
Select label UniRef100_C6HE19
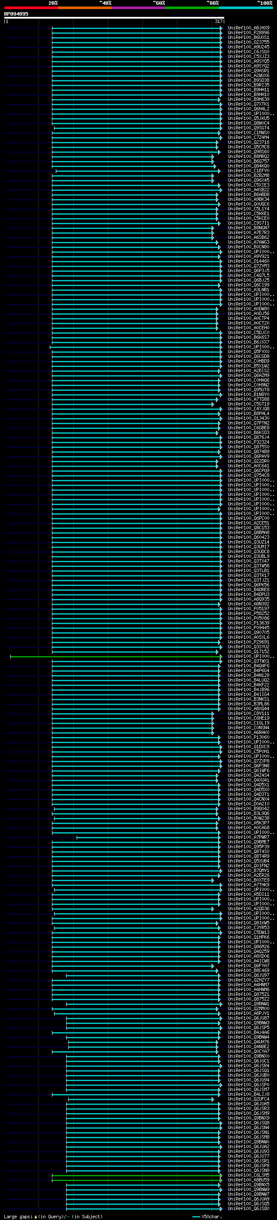tap(248, 718)
